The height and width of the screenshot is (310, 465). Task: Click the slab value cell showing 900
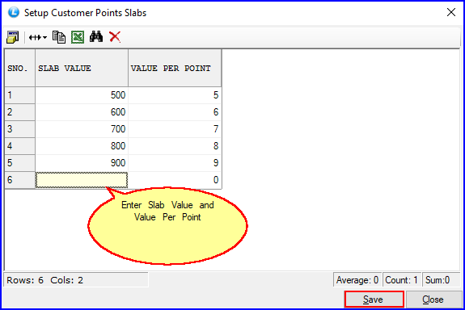(x=82, y=163)
